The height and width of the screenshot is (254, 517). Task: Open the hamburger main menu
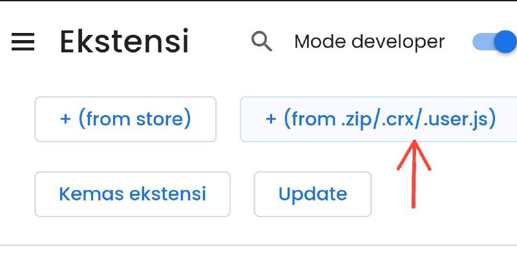[x=23, y=41]
